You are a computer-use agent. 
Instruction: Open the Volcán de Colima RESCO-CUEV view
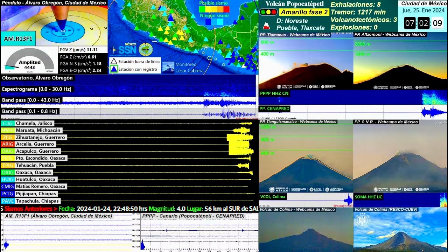tap(400, 229)
